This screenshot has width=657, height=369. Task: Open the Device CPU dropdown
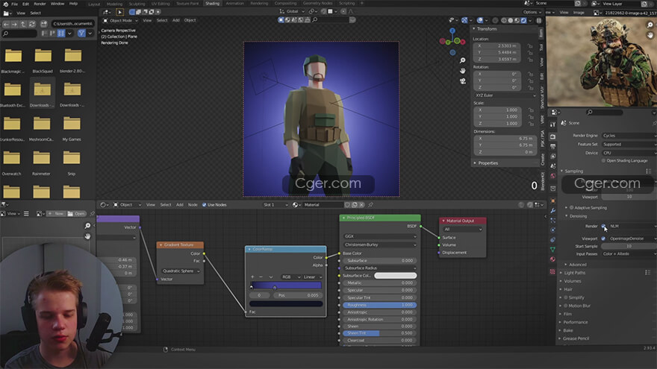[629, 153]
